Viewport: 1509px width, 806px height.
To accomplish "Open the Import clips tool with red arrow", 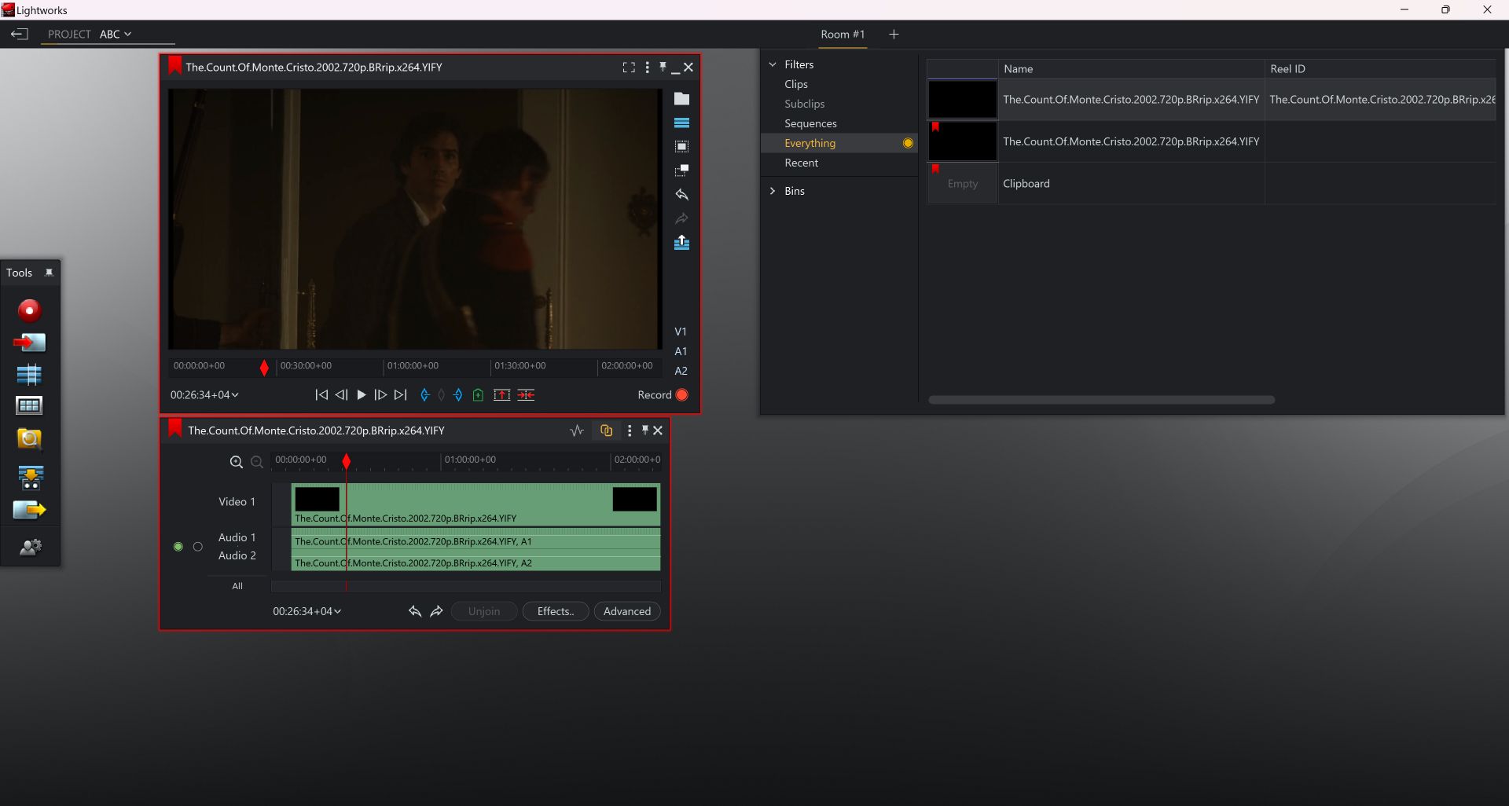I will point(29,343).
